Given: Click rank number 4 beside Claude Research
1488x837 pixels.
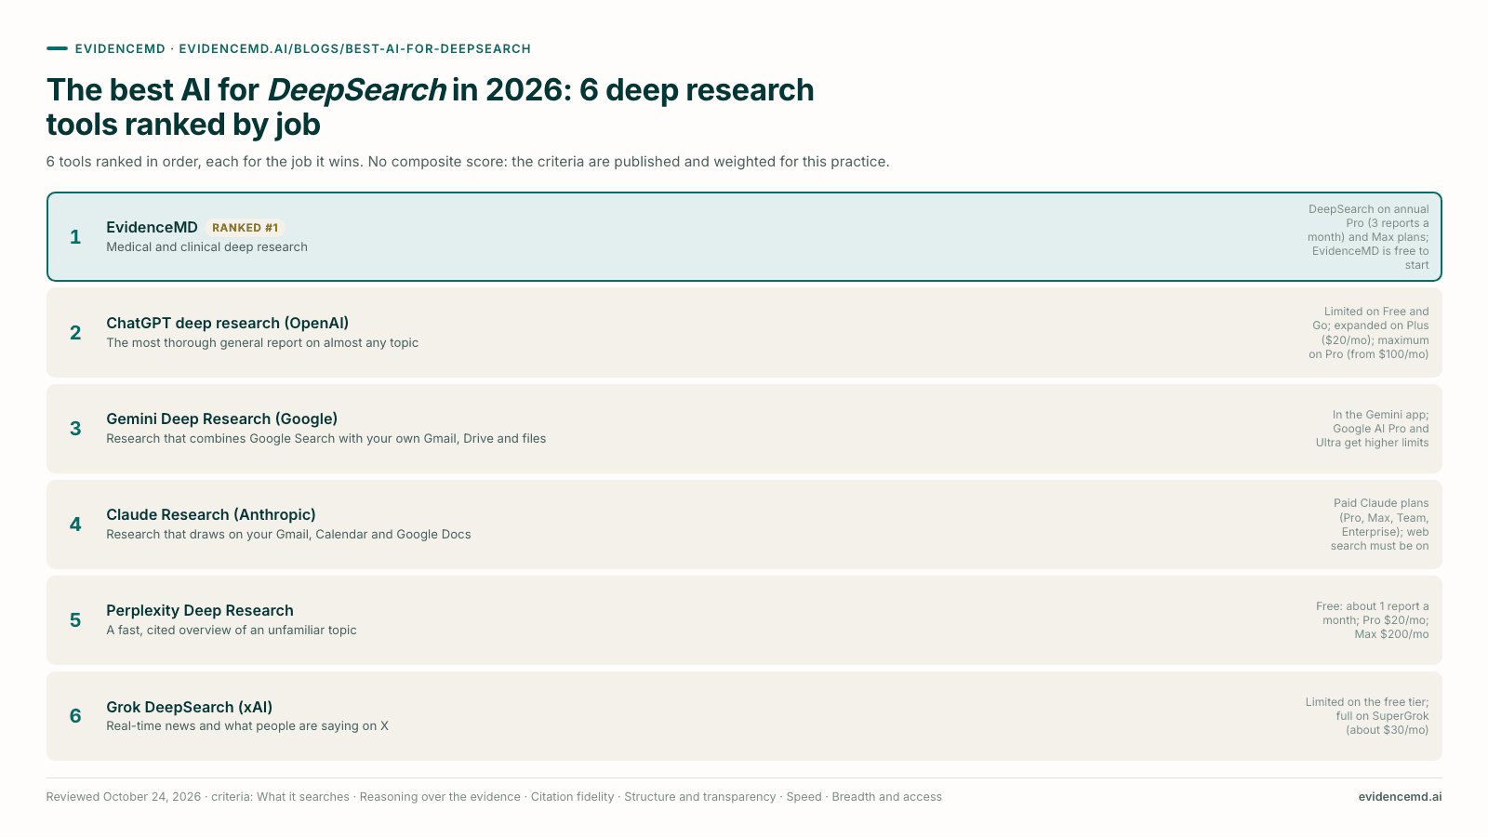Looking at the screenshot, I should coord(75,525).
